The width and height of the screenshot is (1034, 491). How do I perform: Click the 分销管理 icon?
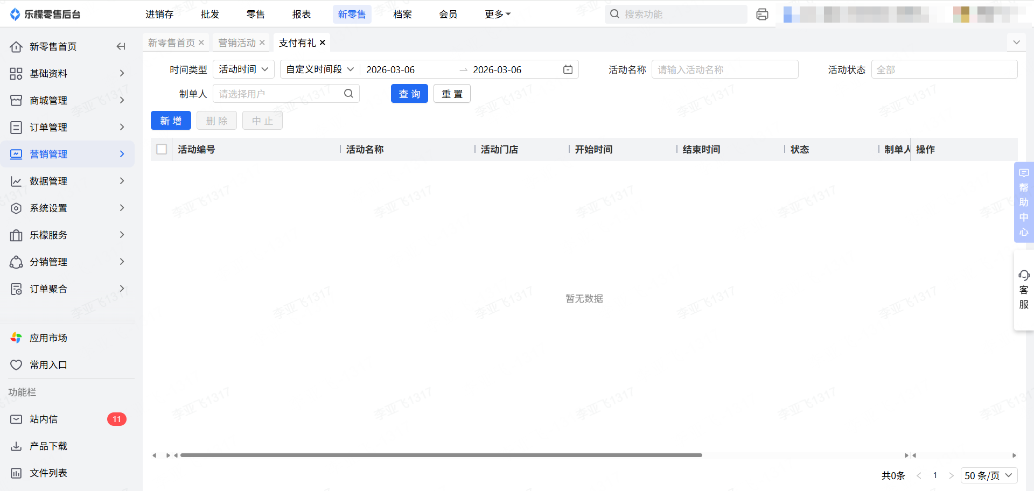16,262
